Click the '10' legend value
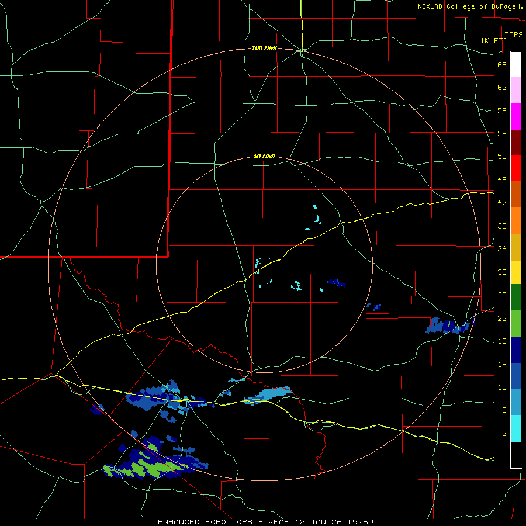The width and height of the screenshot is (526, 526). (502, 387)
